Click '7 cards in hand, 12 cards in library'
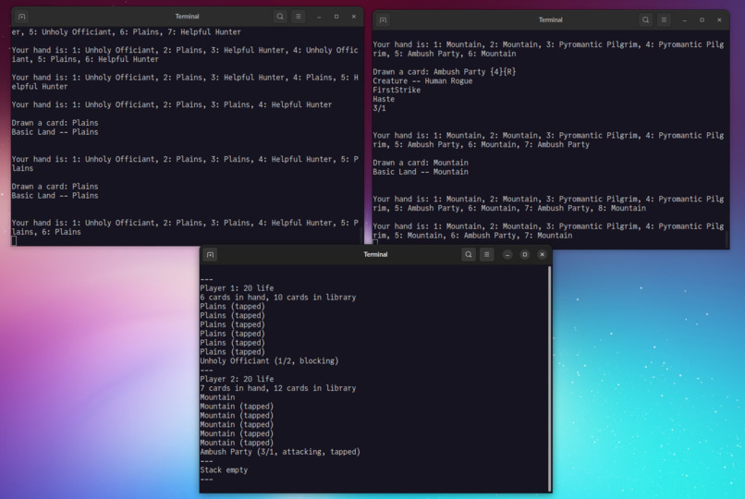 [278, 388]
